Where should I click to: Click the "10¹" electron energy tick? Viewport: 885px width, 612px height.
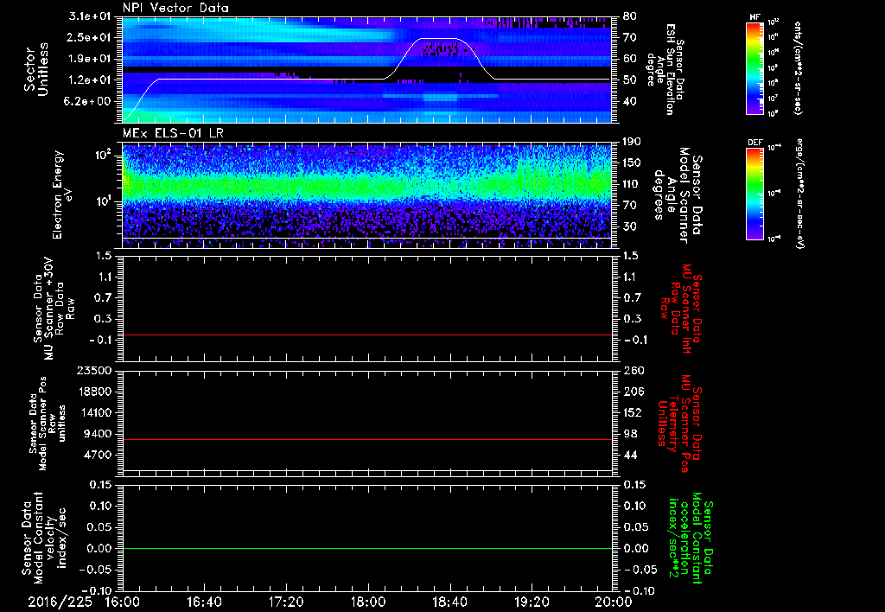pyautogui.click(x=103, y=201)
